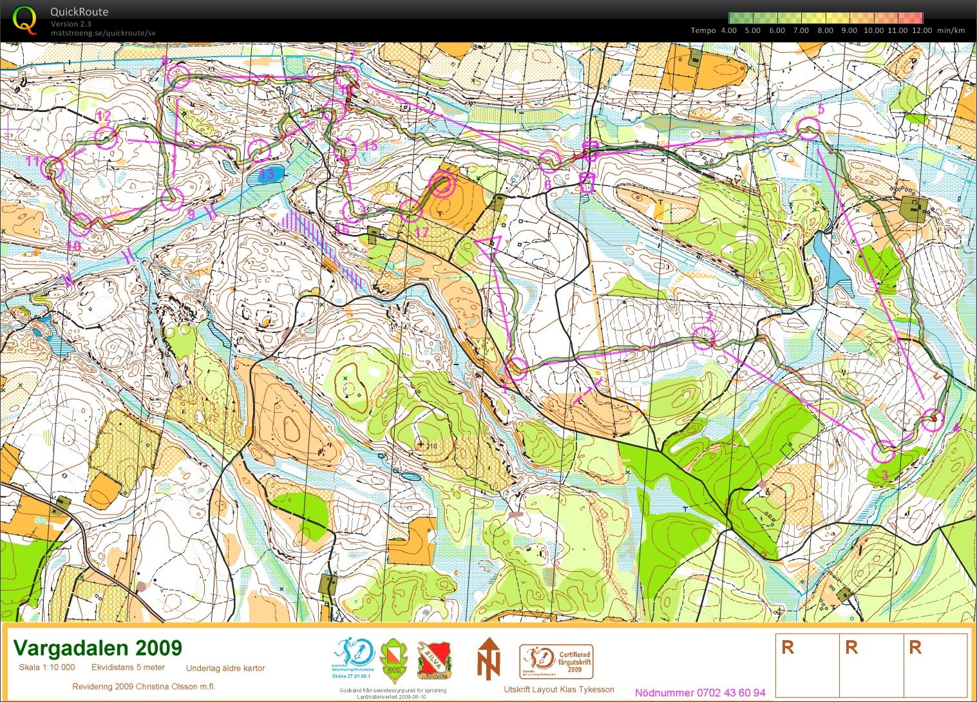Click the QuickRoute title text

[x=79, y=12]
